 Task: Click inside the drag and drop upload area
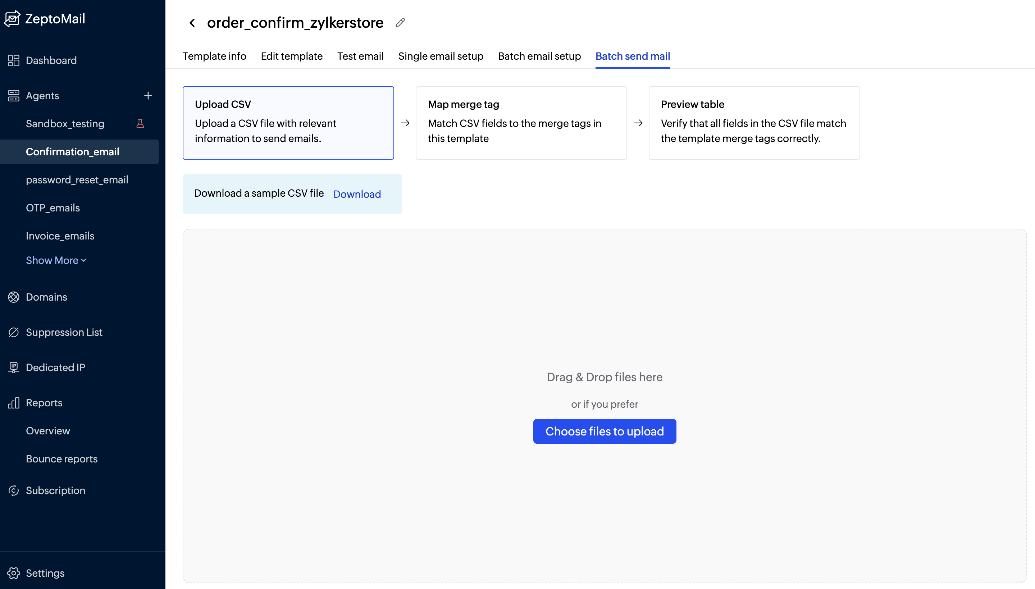click(604, 324)
